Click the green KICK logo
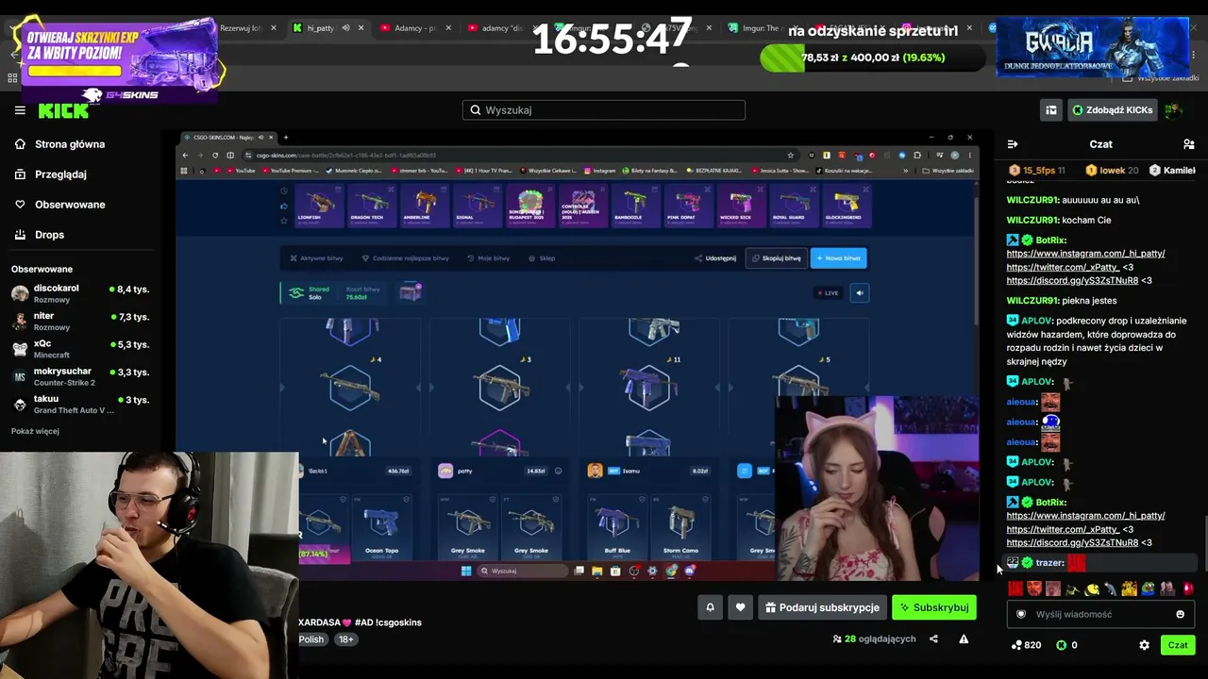This screenshot has height=679, width=1208. [x=63, y=110]
